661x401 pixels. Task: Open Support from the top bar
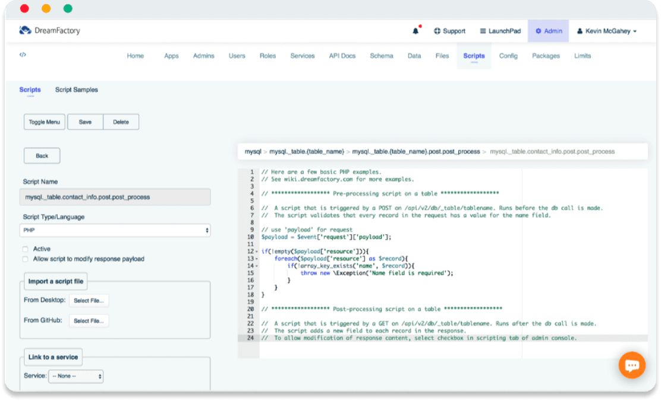(449, 31)
